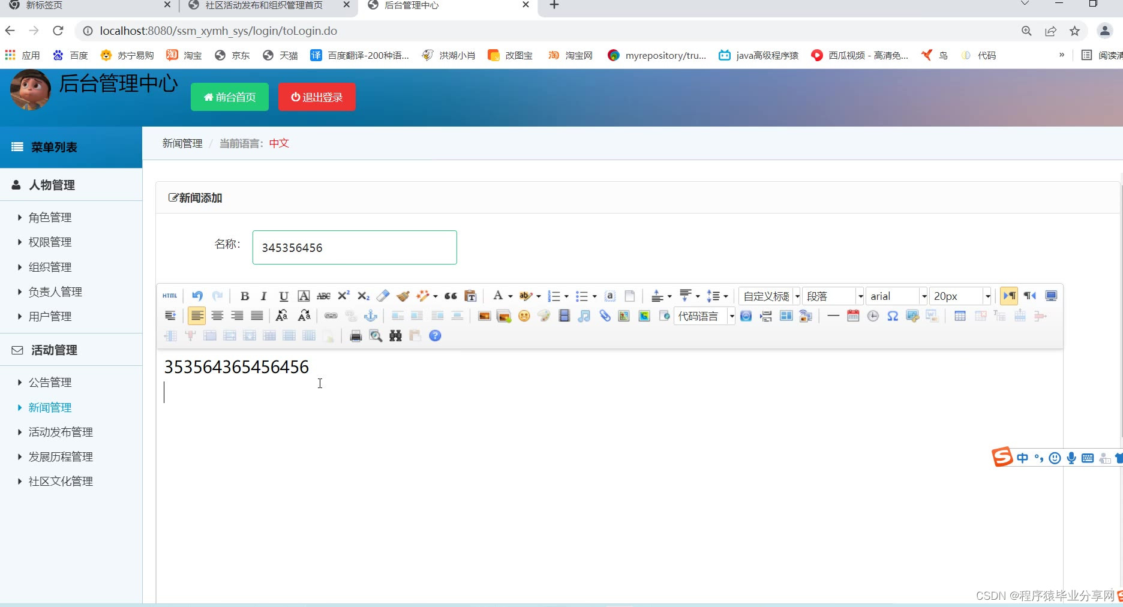Set text direction right-to-left

pos(1030,296)
